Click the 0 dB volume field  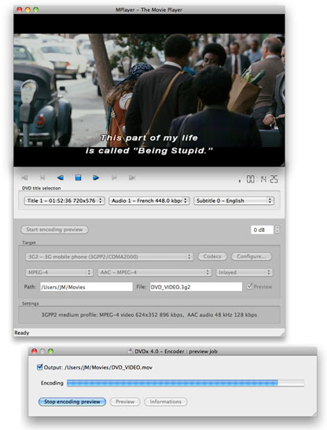262,230
